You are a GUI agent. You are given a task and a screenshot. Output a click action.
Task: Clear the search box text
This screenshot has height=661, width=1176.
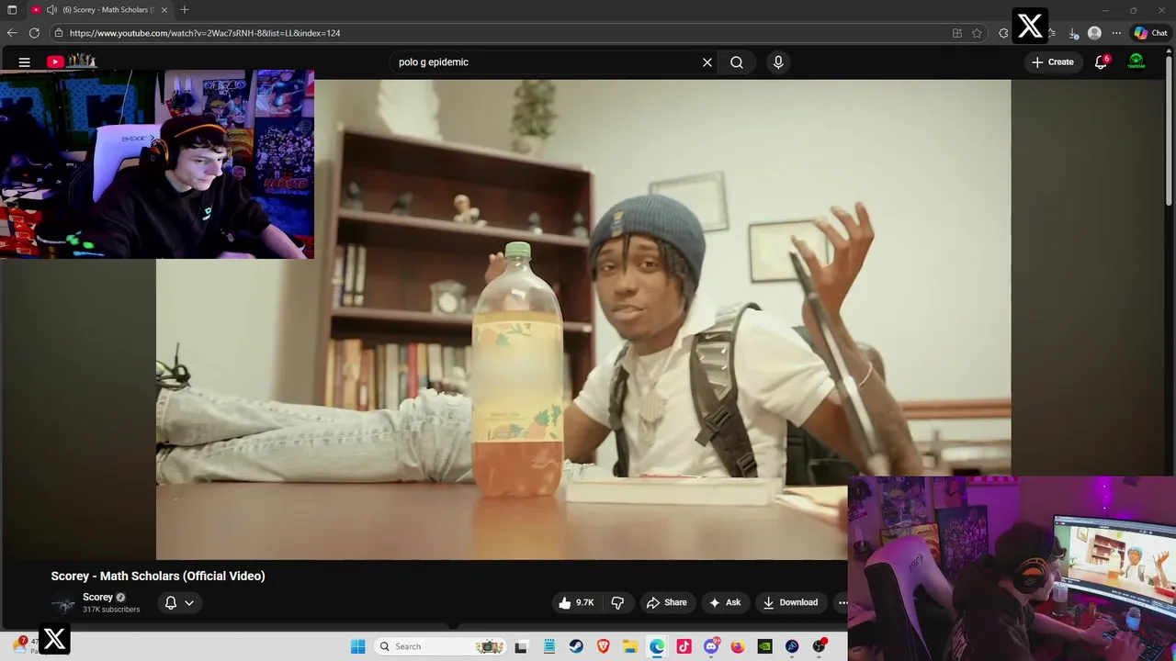707,62
